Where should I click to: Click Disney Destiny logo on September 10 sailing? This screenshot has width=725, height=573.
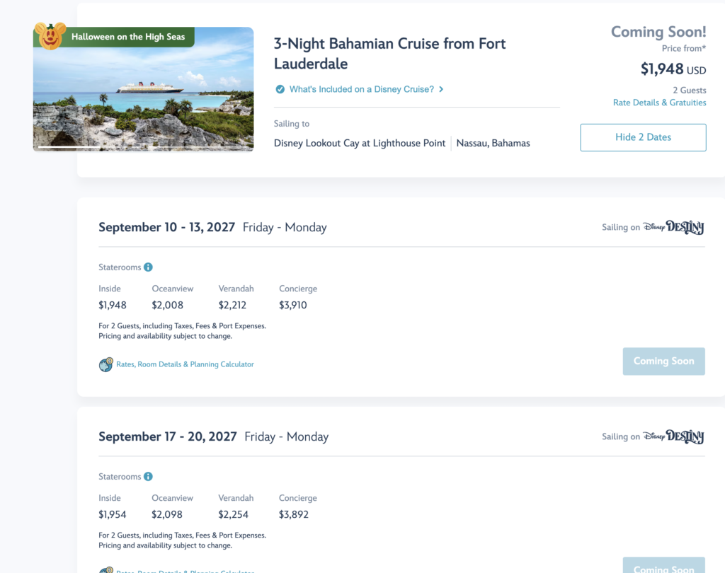coord(673,227)
